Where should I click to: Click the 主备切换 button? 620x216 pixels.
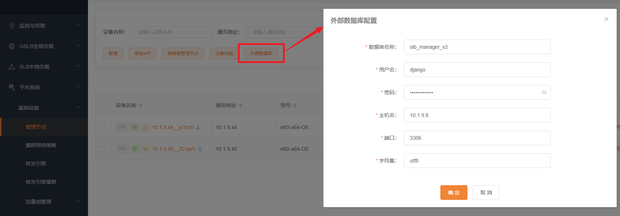click(224, 54)
